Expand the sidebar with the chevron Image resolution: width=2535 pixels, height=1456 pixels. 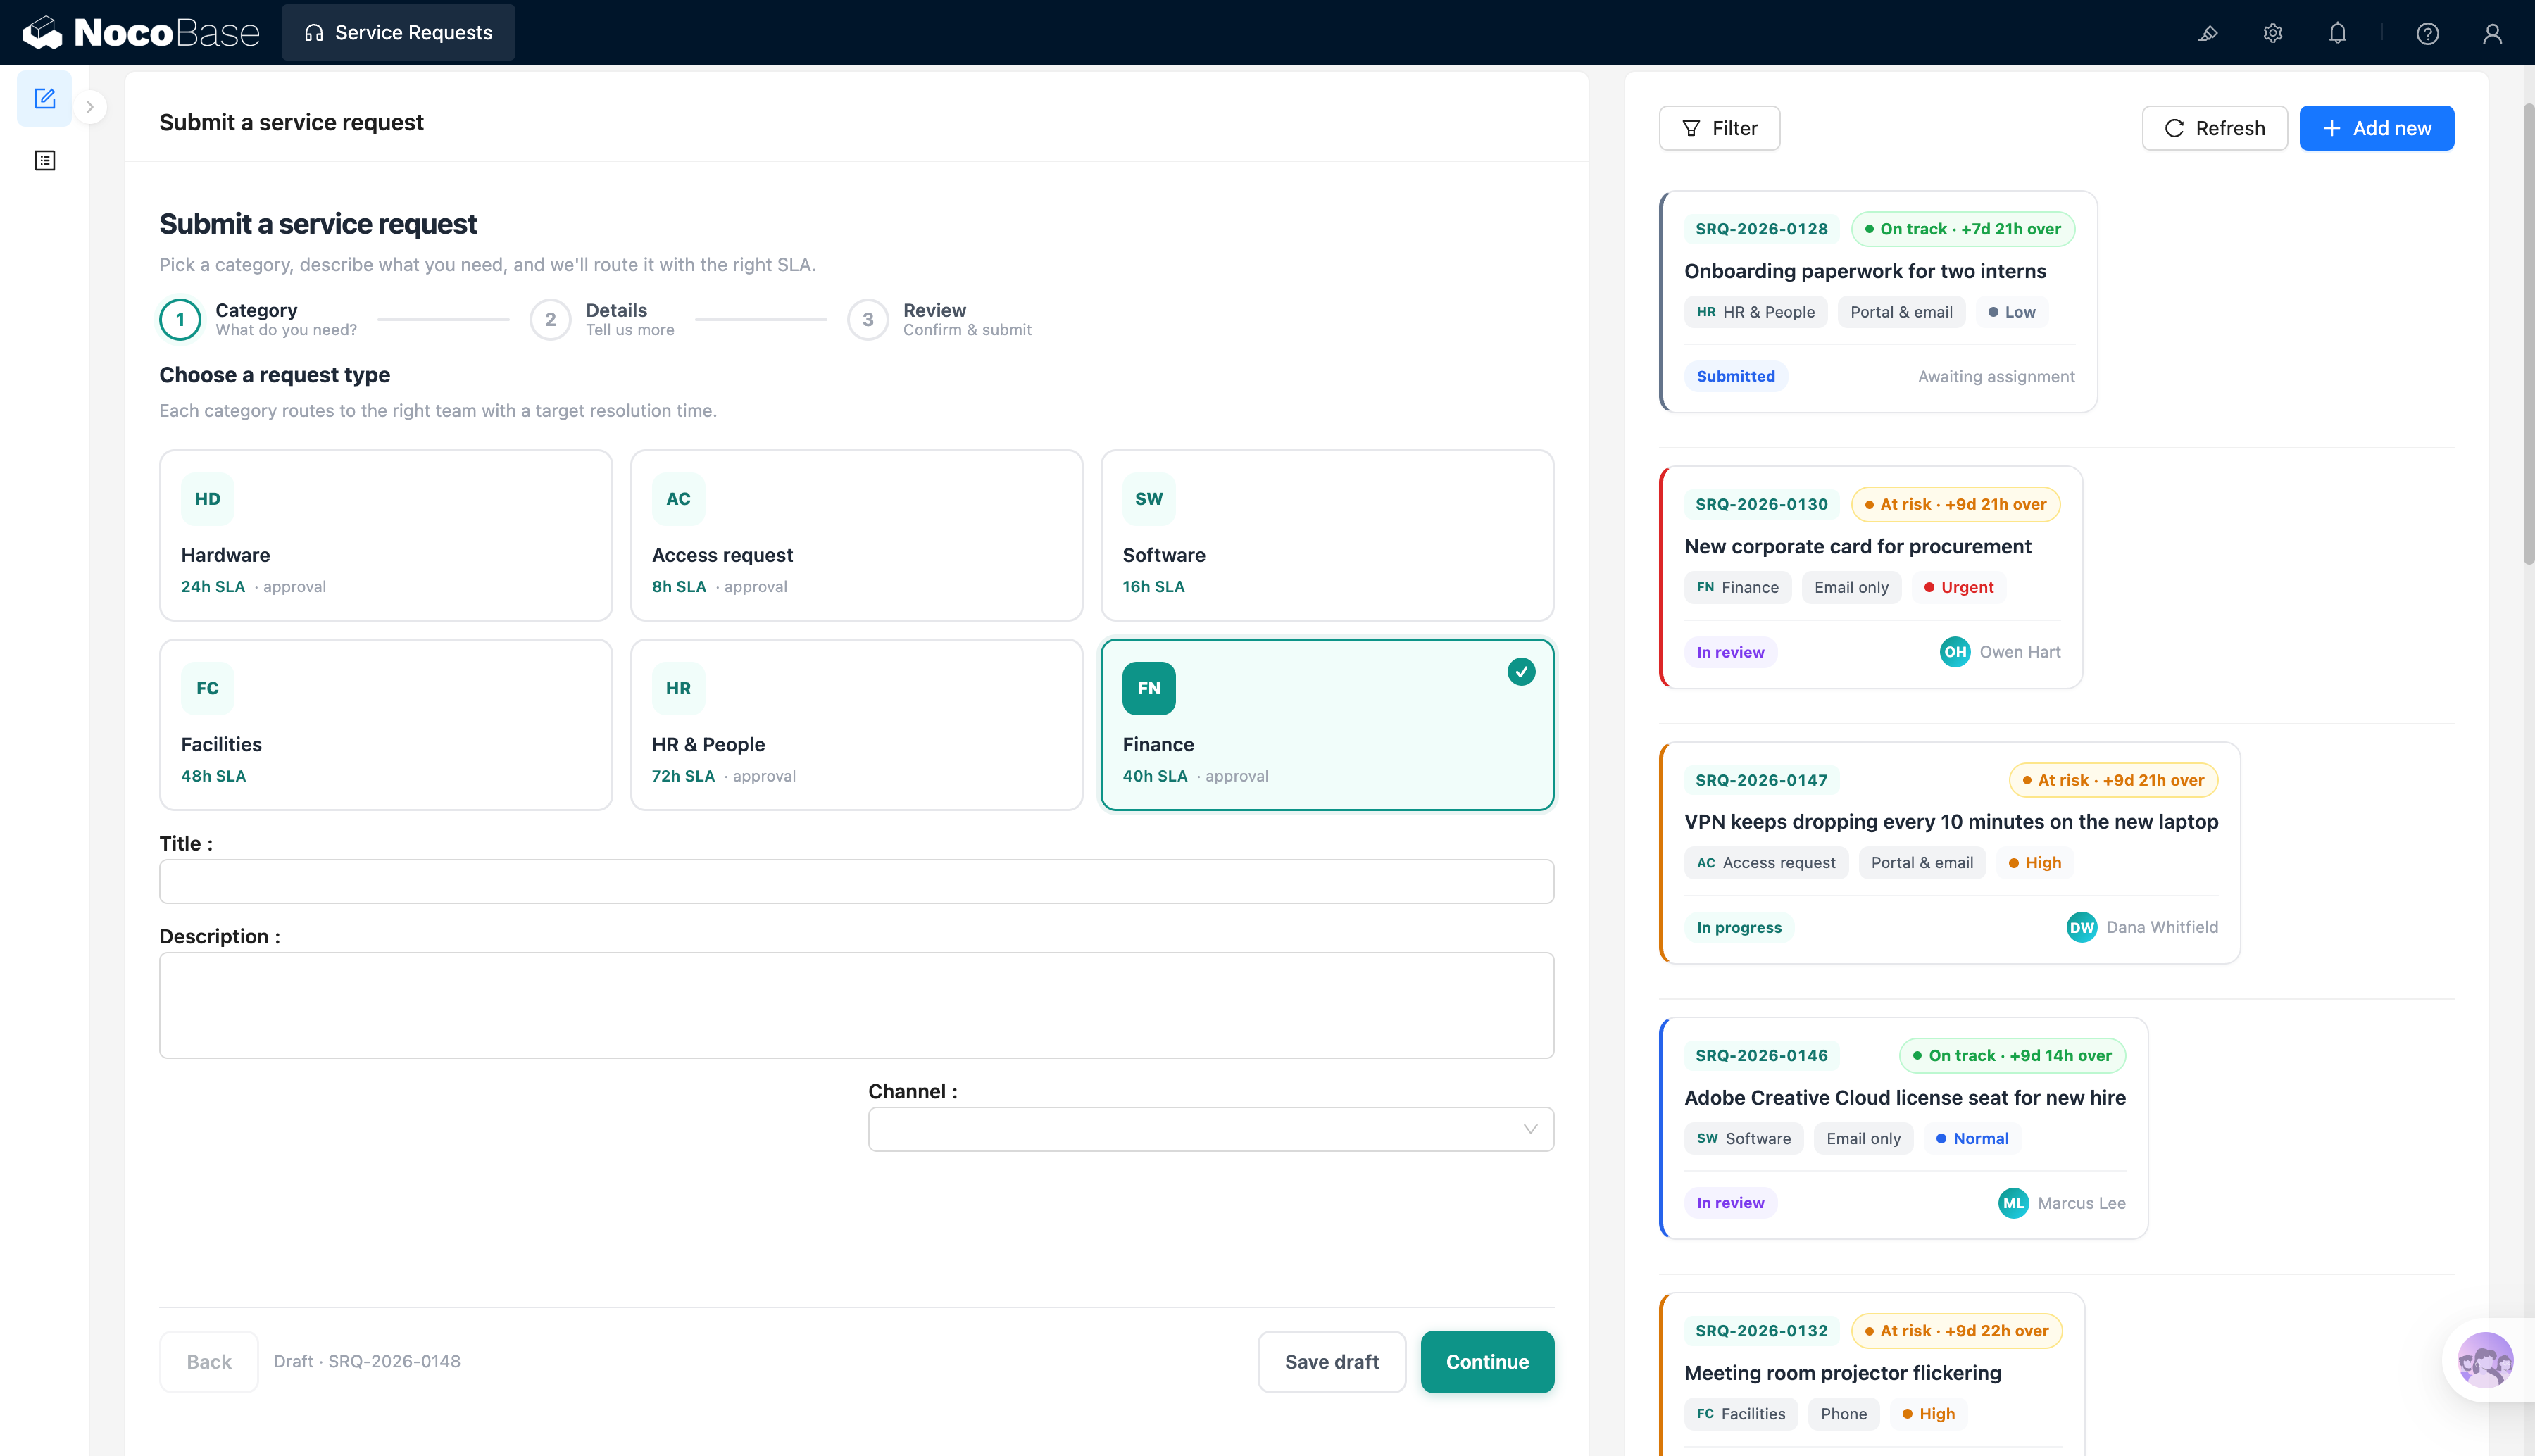coord(90,107)
